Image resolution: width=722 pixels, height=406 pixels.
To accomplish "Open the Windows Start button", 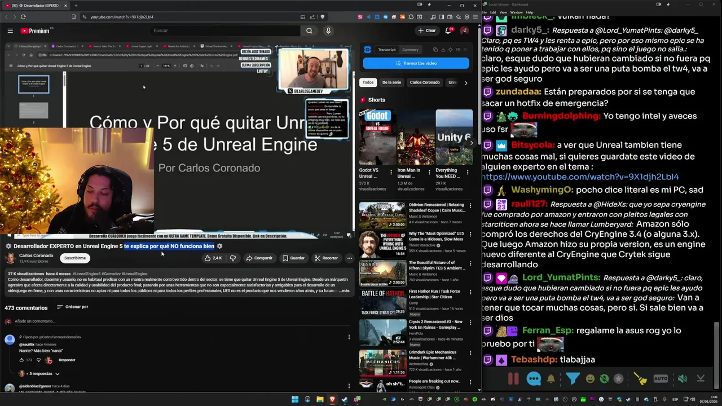I will click(295, 400).
